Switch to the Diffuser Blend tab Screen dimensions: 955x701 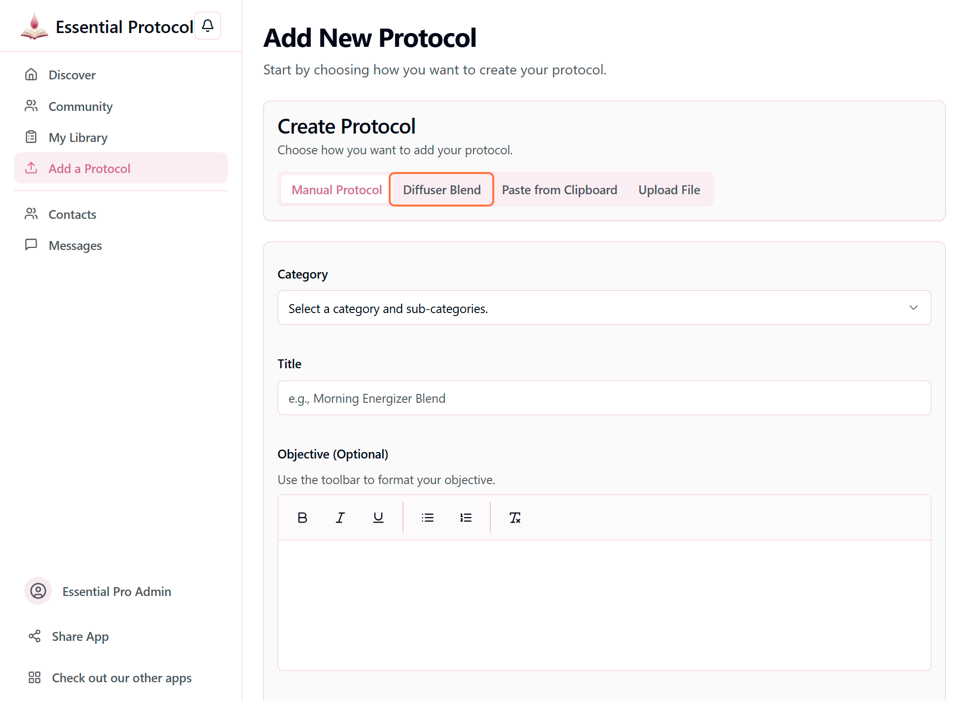(441, 190)
